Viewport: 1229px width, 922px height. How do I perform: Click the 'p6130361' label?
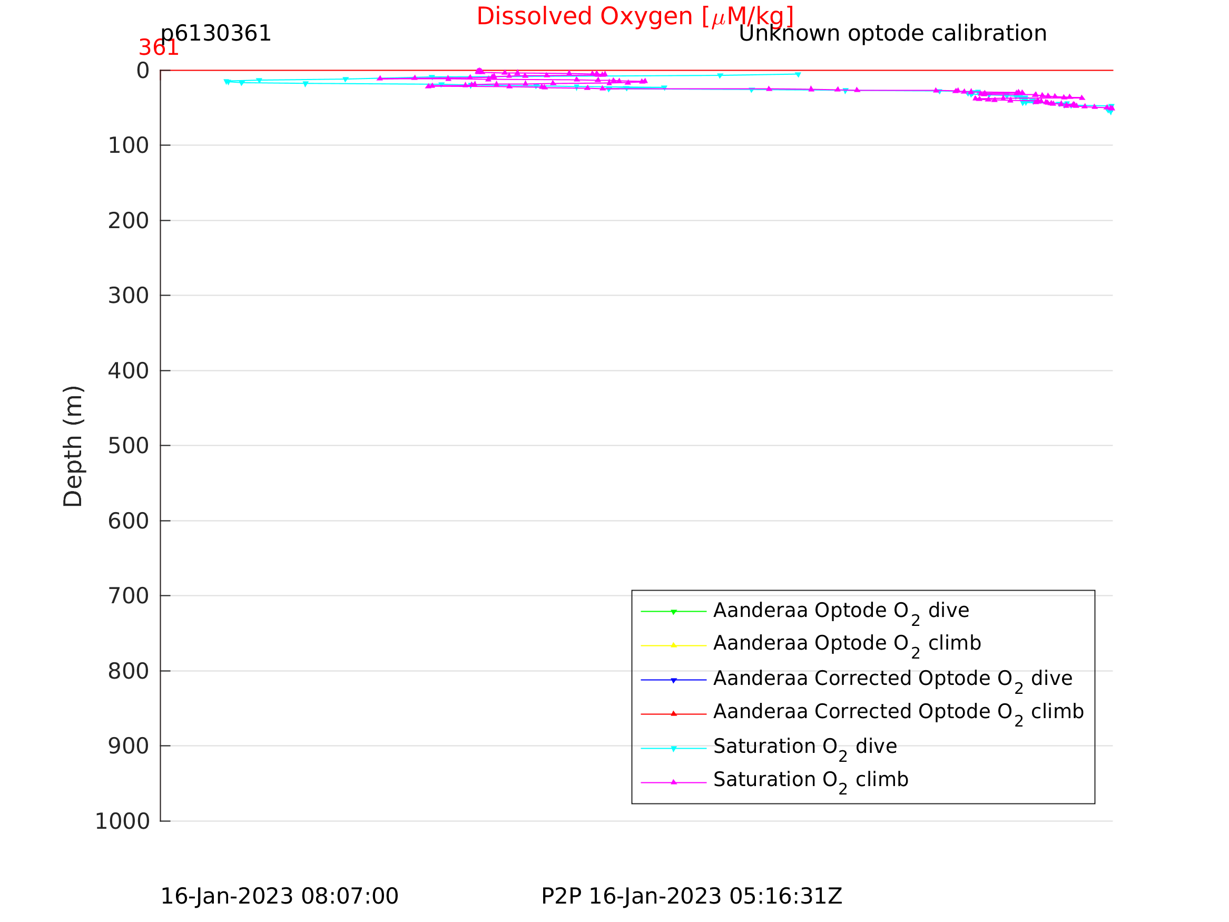pyautogui.click(x=216, y=34)
